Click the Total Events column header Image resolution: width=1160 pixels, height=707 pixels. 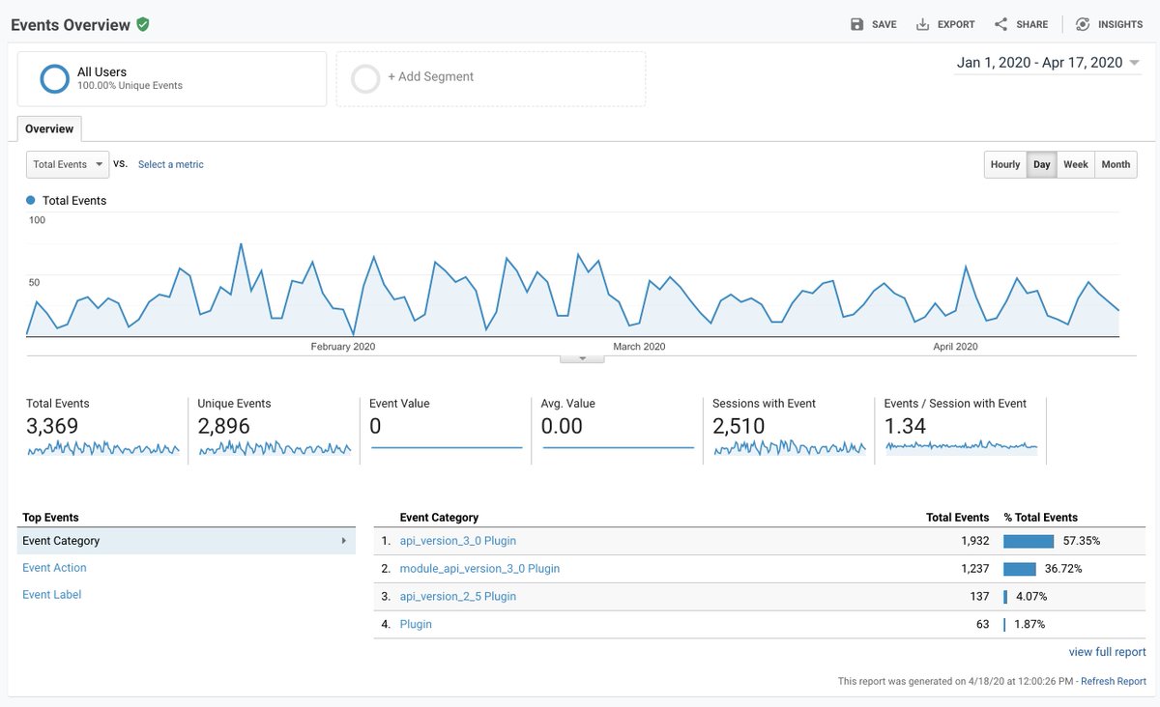(x=957, y=518)
